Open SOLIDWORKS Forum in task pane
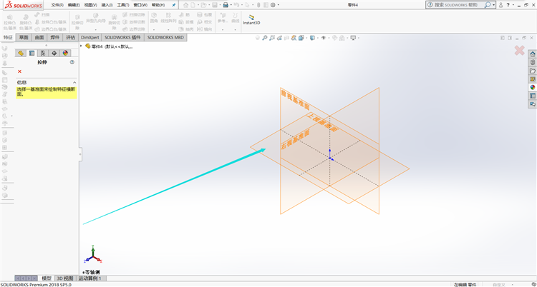The width and height of the screenshot is (537, 287). (x=533, y=104)
